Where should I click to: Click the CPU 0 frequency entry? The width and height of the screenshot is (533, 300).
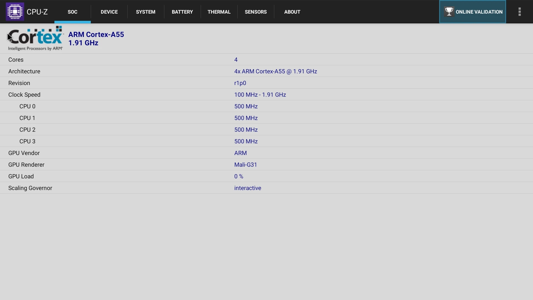(246, 106)
